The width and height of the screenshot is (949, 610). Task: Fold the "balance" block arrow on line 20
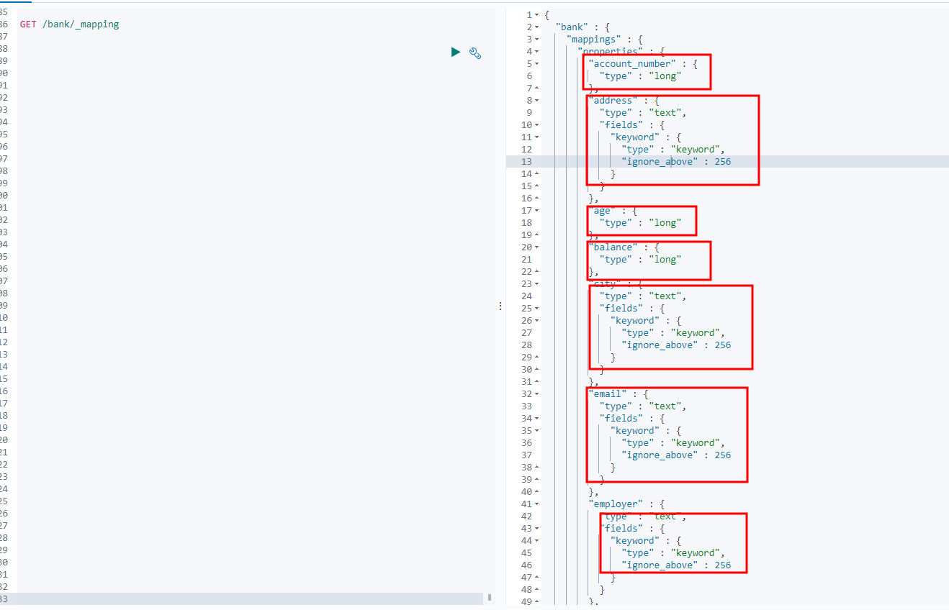536,247
